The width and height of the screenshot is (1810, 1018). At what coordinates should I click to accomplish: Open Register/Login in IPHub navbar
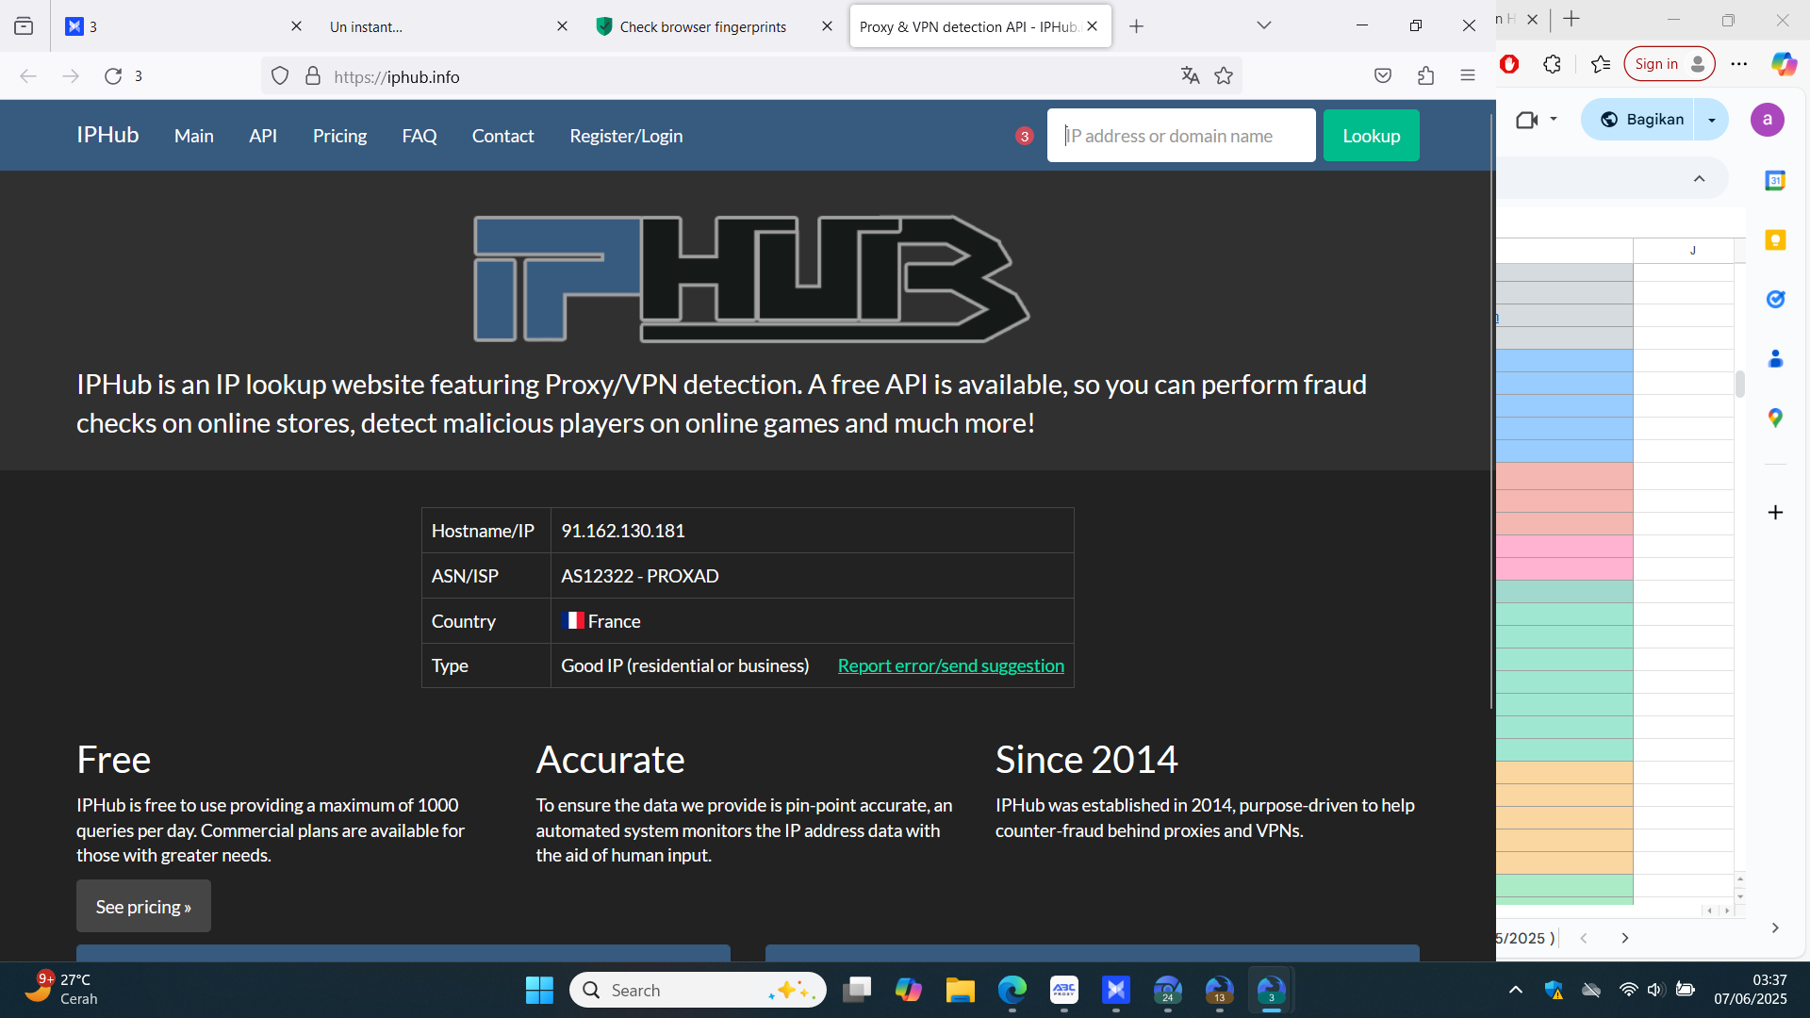click(x=626, y=136)
